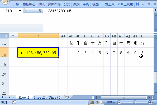Select cell containing 角
157x105 pixels.
point(135,43)
